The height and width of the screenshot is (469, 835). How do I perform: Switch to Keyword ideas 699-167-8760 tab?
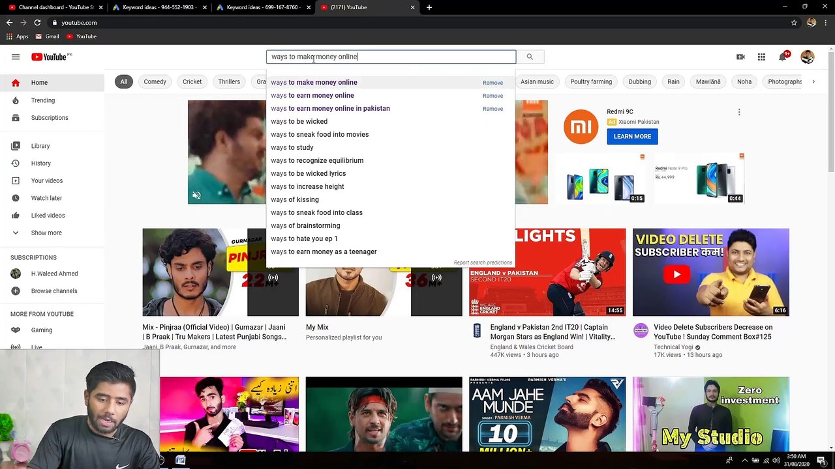(264, 7)
